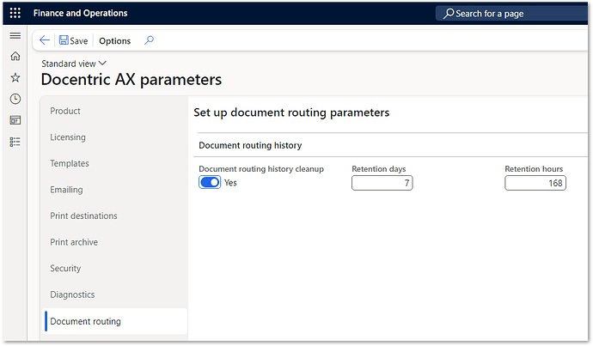Click the 'Retention days' label
The height and width of the screenshot is (346, 593).
click(378, 169)
